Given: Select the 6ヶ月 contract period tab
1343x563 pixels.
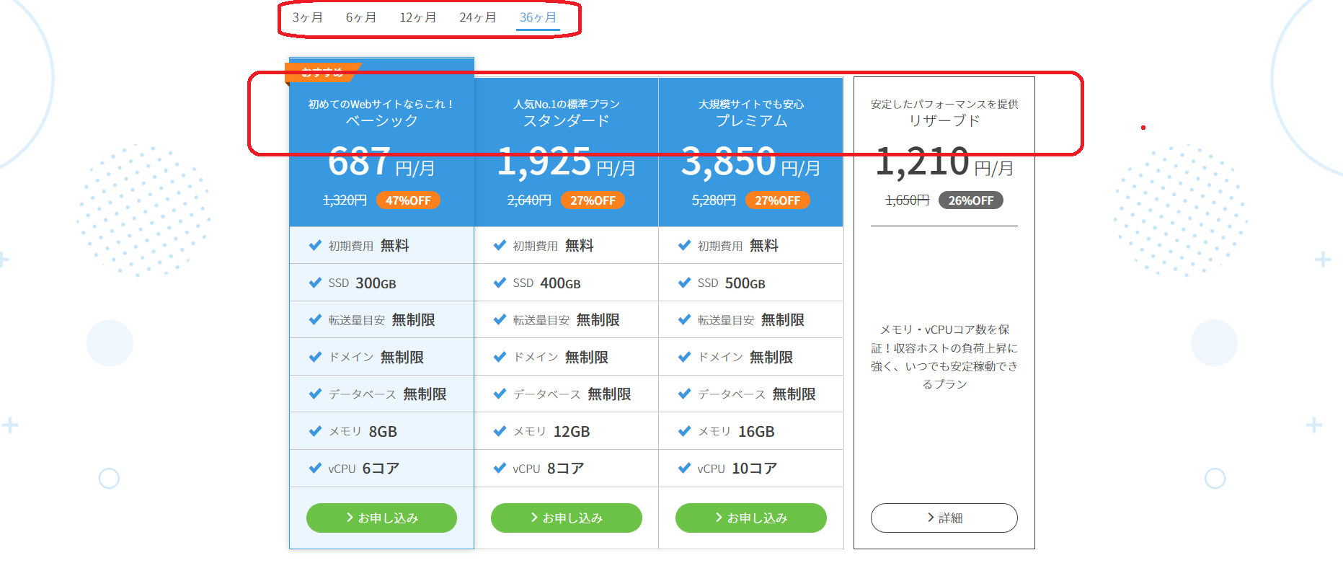Looking at the screenshot, I should (360, 17).
